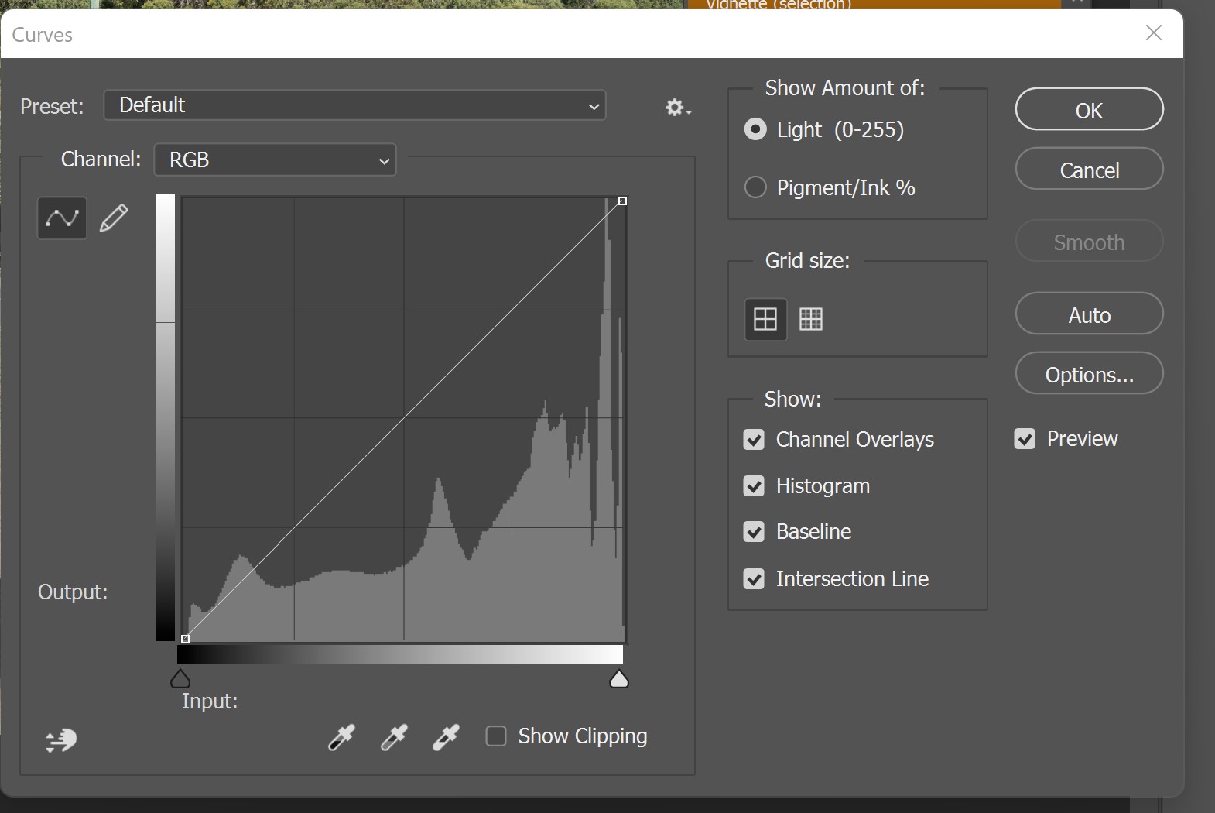Select the Pigment/Ink % radio button
Screen dimensions: 1215x813
click(x=755, y=187)
